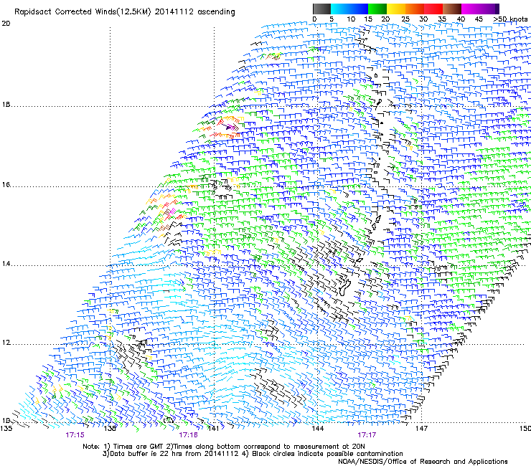Image resolution: width=531 pixels, height=466 pixels.
Task: Select the gray 0-5 knots legend segment
Action: coord(321,9)
